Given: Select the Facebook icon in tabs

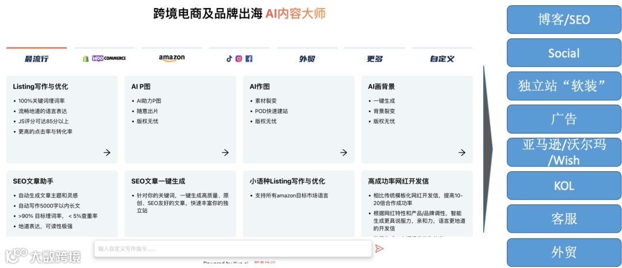Looking at the screenshot, I should click(249, 59).
